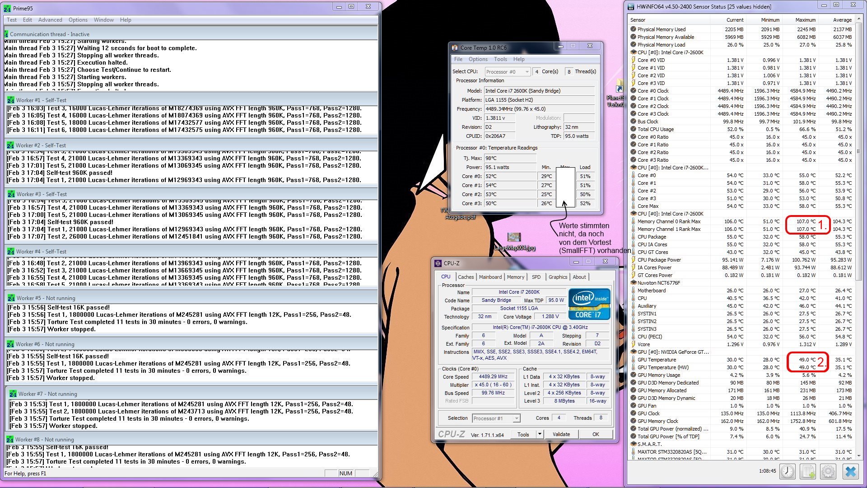Click the Worker #1 Self-Test window icon
The width and height of the screenshot is (867, 488).
[x=11, y=100]
